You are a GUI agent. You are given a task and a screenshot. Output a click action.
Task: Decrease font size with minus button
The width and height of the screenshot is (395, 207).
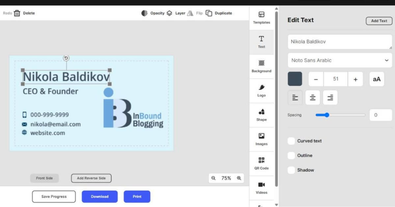[x=316, y=79]
